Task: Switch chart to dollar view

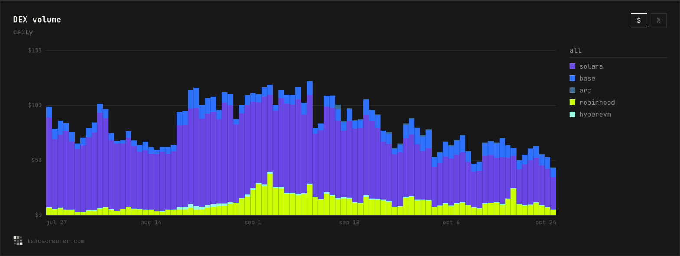Action: (639, 20)
